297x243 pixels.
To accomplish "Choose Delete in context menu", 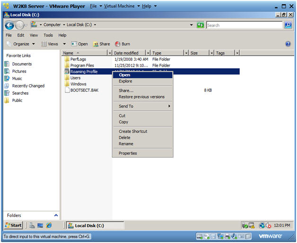I will tap(143, 138).
